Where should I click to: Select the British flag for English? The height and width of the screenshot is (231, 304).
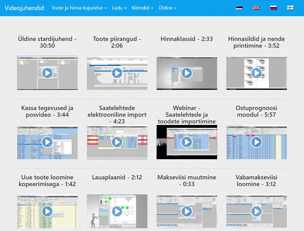256,8
